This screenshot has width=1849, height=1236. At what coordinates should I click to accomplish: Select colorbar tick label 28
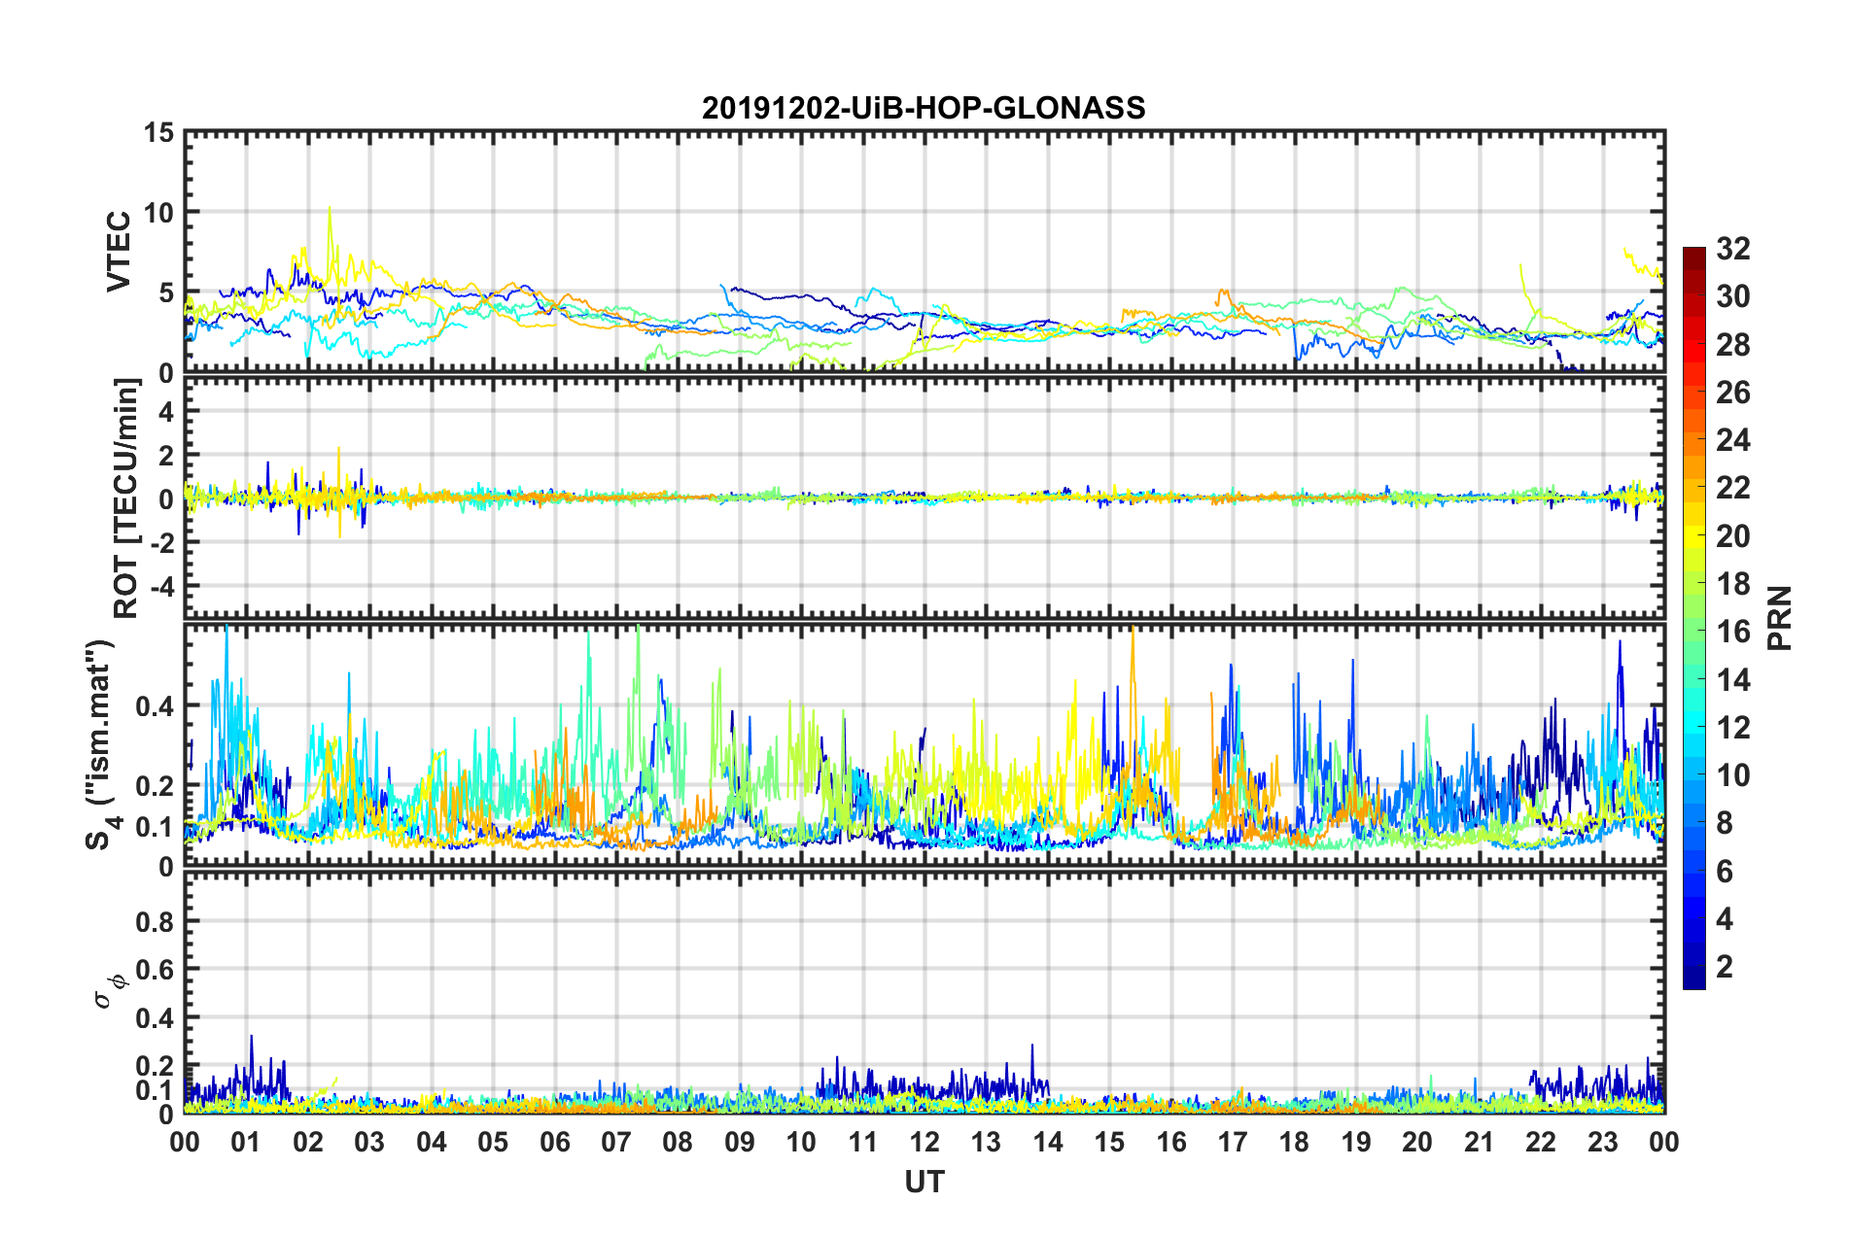1733,345
